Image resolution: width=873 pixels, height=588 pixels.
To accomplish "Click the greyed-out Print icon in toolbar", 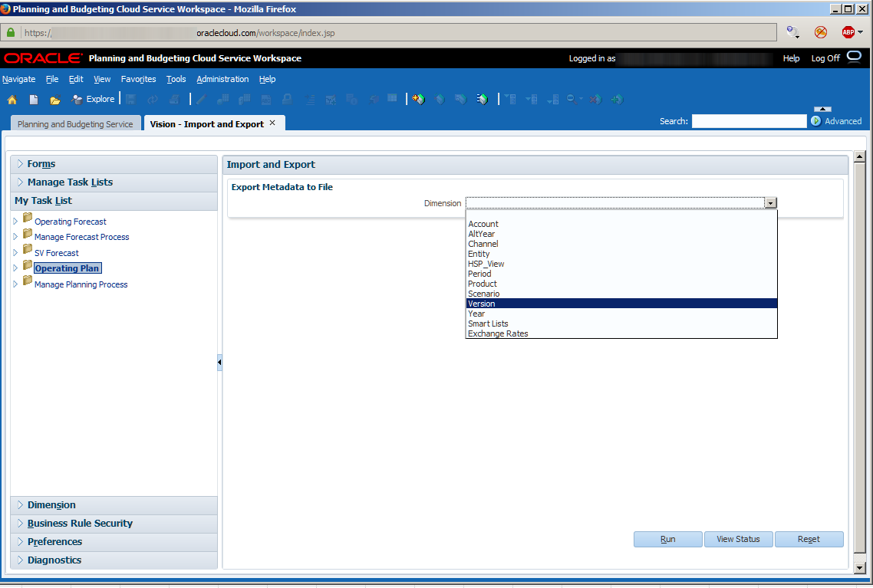I will pos(174,100).
